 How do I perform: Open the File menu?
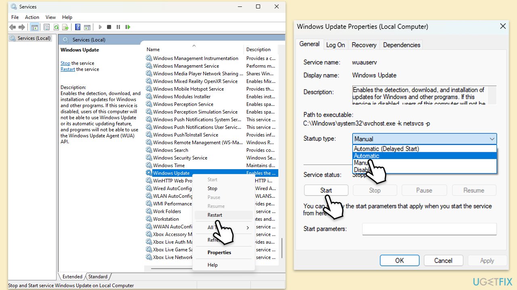(15, 17)
